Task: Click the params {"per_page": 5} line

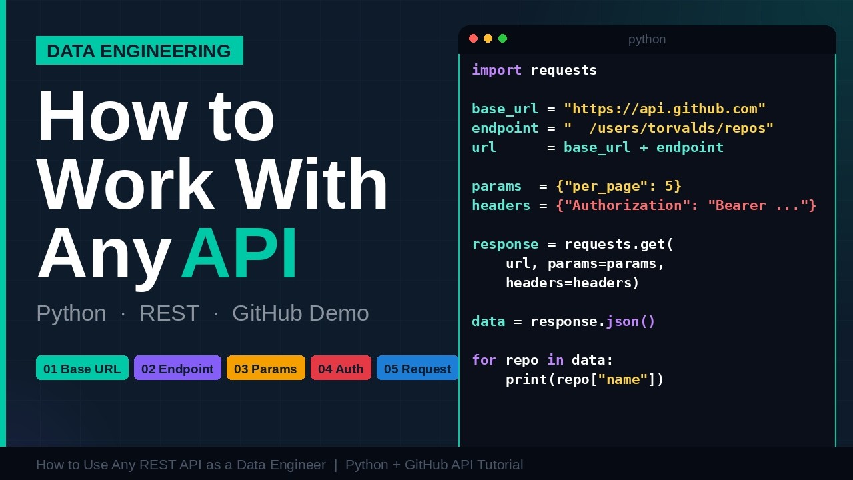Action: click(x=577, y=186)
